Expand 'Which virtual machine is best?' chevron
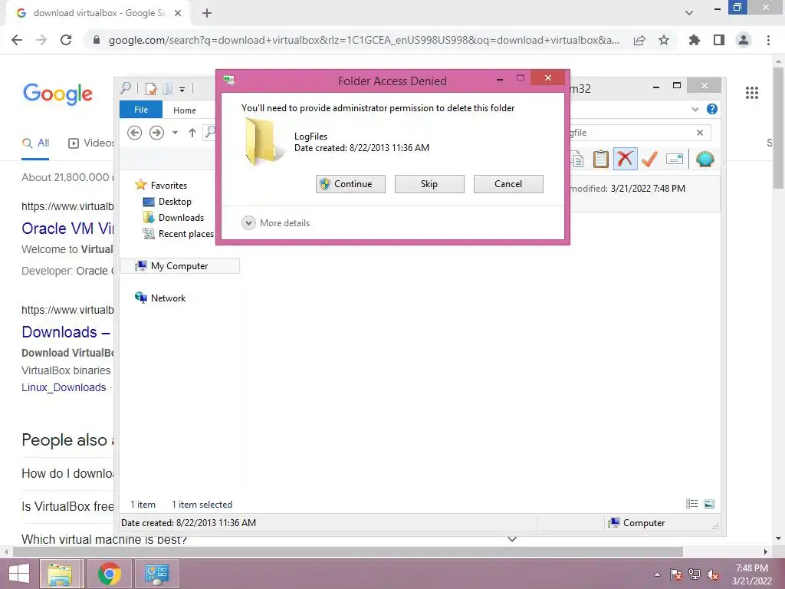The image size is (785, 589). click(x=512, y=539)
